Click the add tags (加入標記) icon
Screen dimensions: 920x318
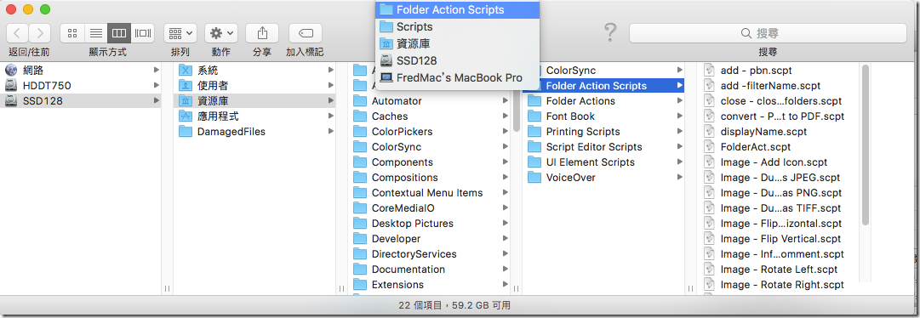pos(305,33)
